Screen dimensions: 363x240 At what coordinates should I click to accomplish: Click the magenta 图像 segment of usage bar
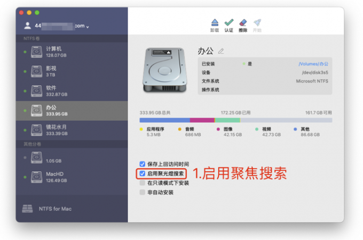tap(202, 120)
